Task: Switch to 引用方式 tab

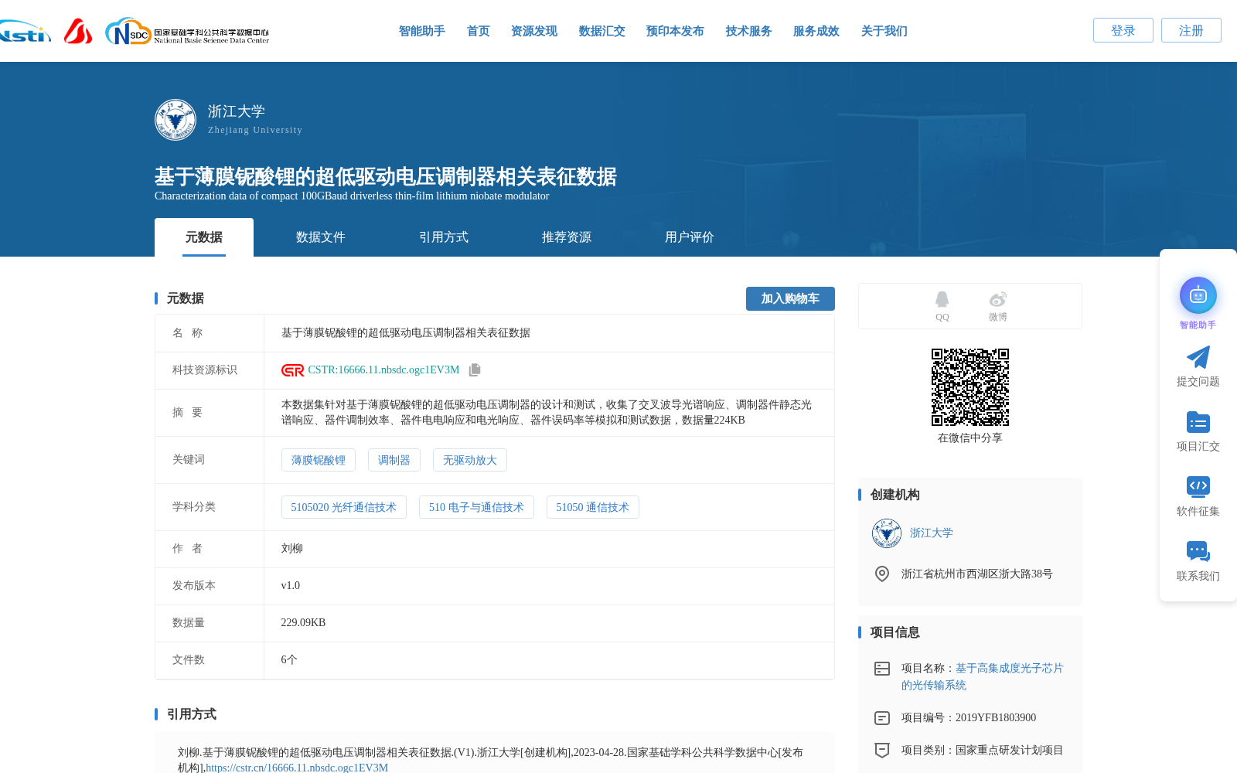Action: click(444, 237)
